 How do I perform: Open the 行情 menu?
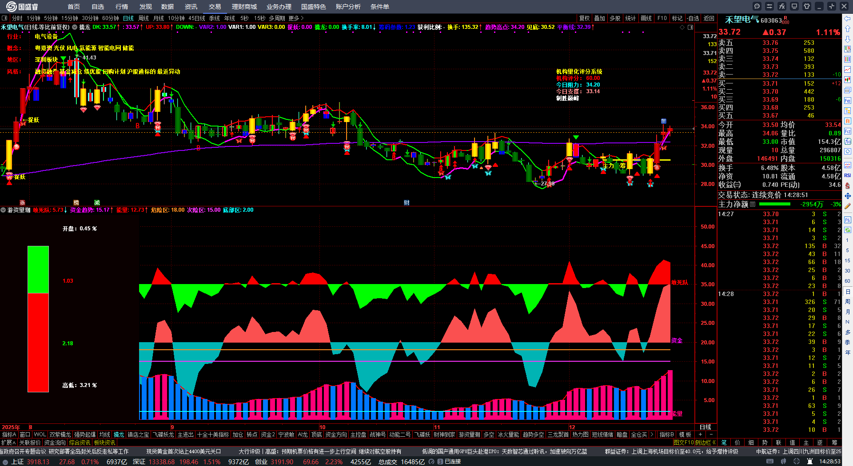(121, 7)
